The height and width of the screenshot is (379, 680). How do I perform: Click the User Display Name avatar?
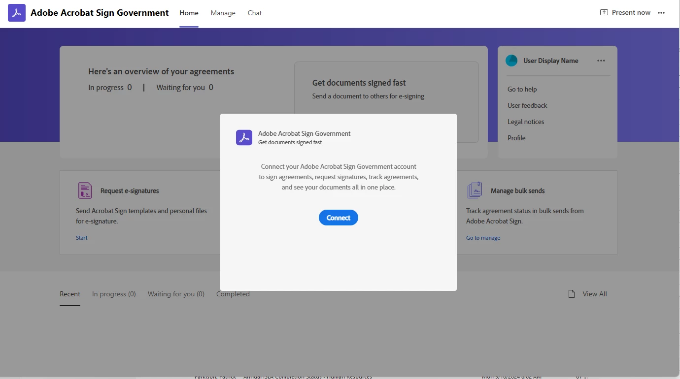point(511,61)
